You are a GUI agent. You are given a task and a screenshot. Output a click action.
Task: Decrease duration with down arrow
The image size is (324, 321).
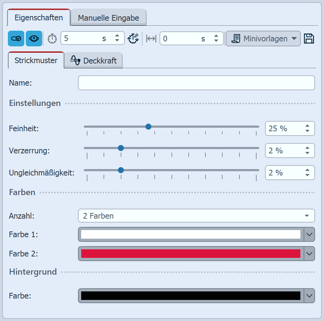tap(117, 41)
